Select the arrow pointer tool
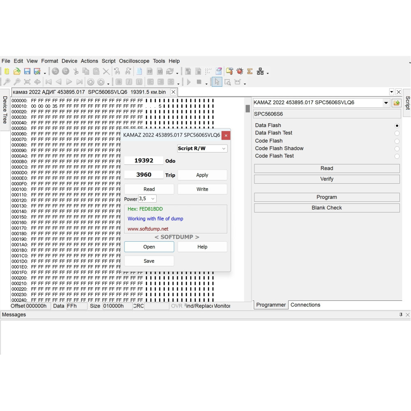The image size is (411, 411). coord(217,82)
